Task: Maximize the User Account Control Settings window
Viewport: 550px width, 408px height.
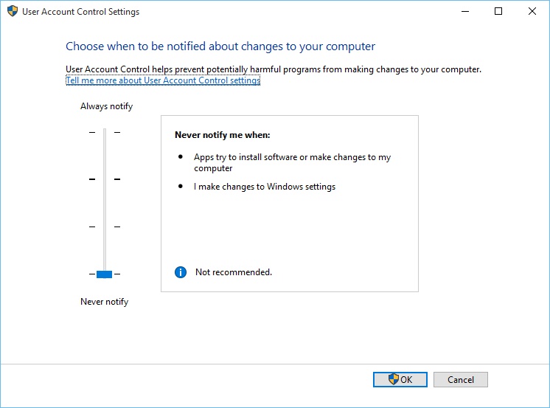Action: [498, 12]
